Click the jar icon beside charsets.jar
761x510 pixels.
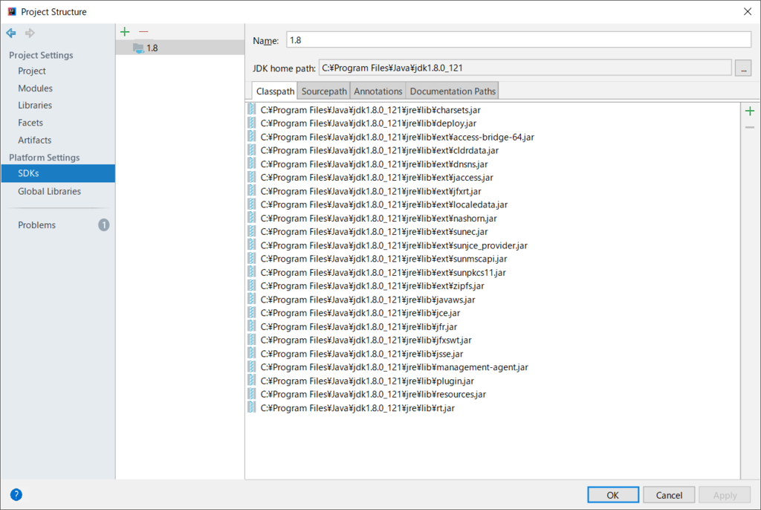pos(251,109)
